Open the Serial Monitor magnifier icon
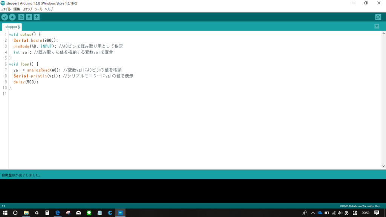Viewport: 386px width, 217px height. click(378, 17)
